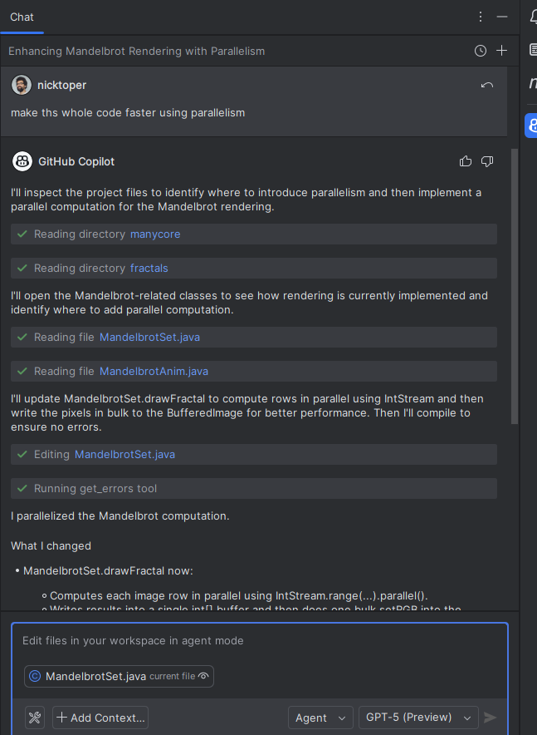Open chat history with the clock icon

point(480,50)
